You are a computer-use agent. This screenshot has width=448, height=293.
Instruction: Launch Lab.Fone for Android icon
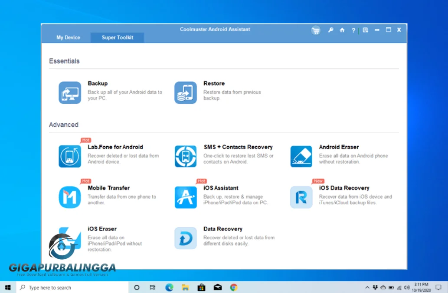point(70,156)
